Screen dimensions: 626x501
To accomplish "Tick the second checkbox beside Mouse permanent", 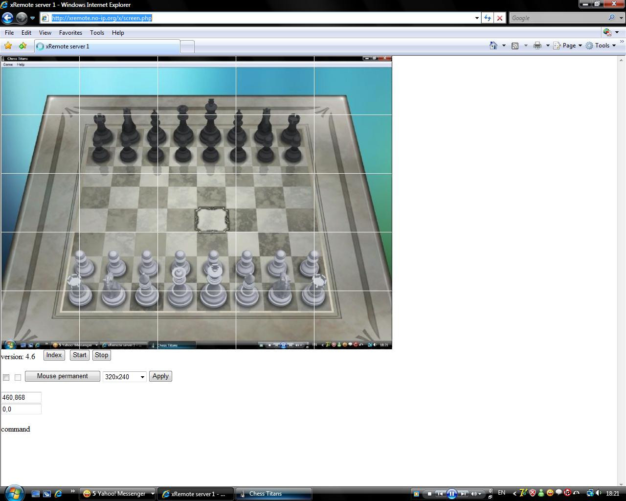I will tap(18, 377).
